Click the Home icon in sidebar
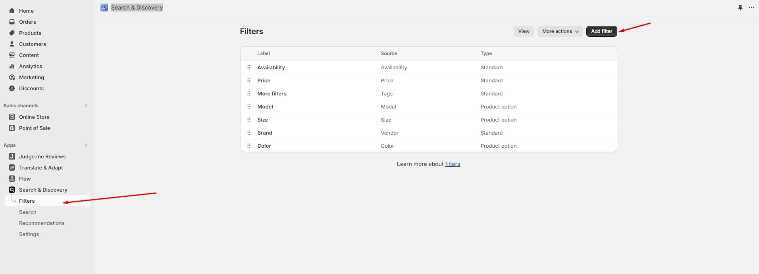This screenshot has width=759, height=274. [x=12, y=11]
